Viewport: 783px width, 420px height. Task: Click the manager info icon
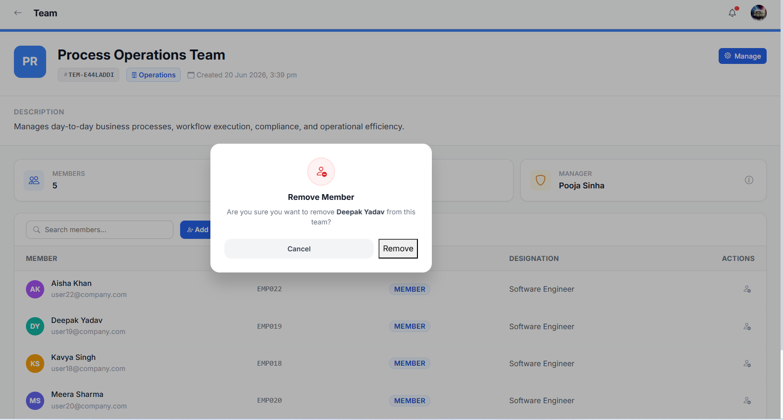pos(749,180)
